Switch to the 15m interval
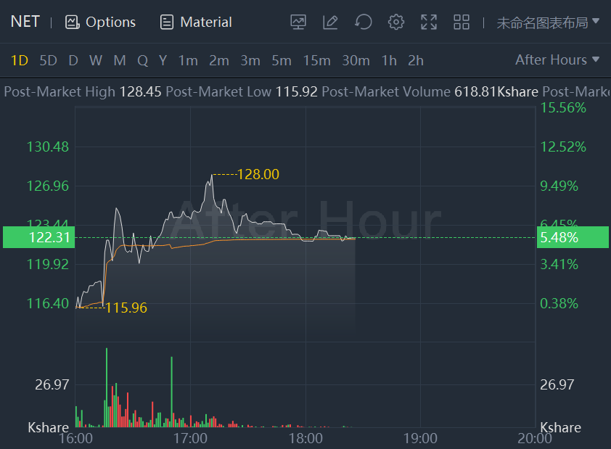The width and height of the screenshot is (611, 449). pos(317,61)
